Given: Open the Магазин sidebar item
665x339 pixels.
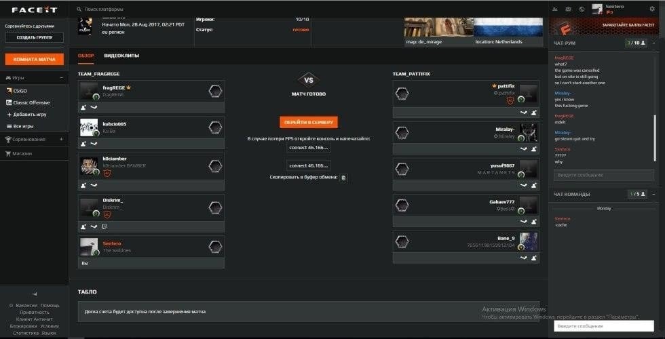Looking at the screenshot, I should click(x=23, y=153).
